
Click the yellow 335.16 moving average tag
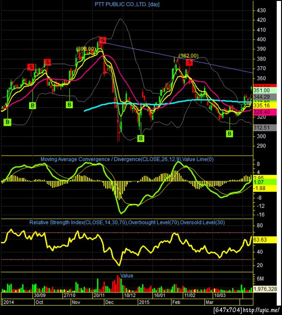(265, 105)
